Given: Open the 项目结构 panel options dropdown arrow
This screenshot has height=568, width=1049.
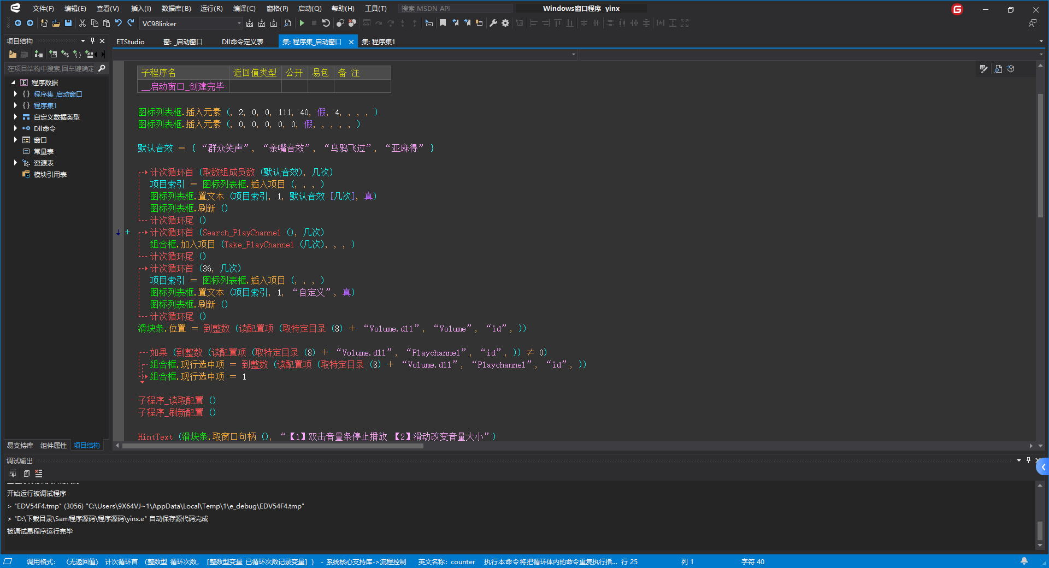Looking at the screenshot, I should 83,41.
